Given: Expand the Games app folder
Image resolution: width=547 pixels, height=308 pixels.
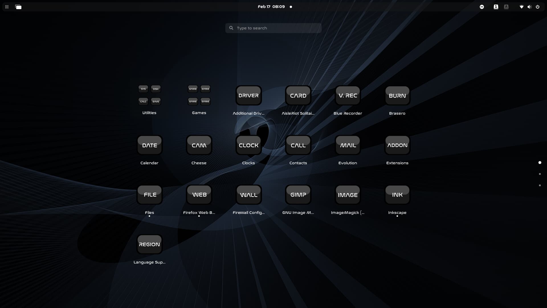Looking at the screenshot, I should coord(199,95).
